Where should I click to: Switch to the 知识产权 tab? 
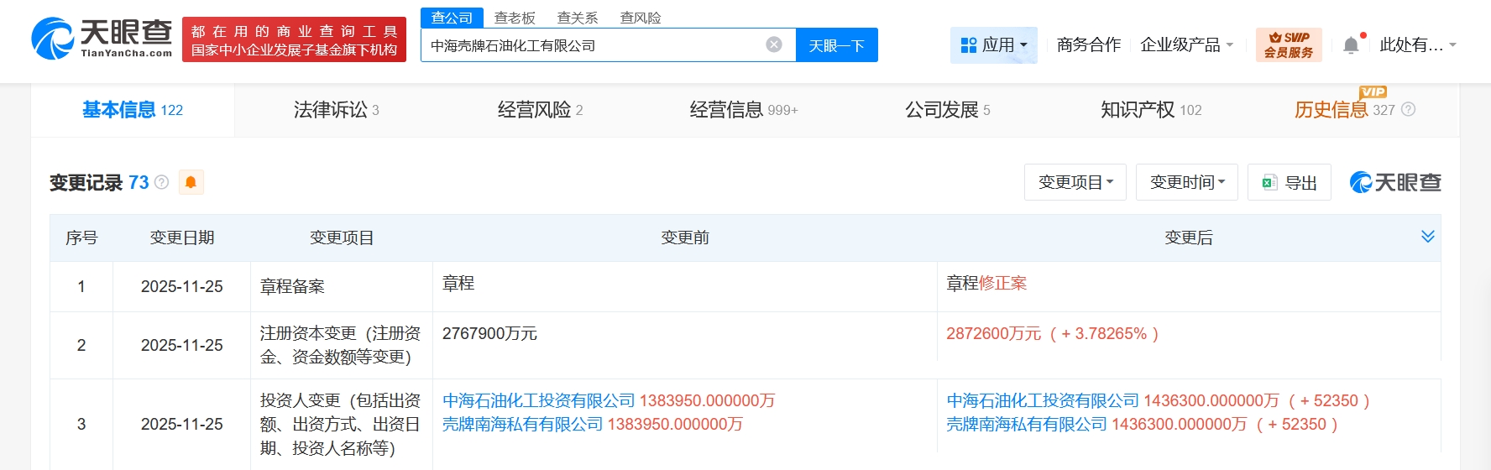pyautogui.click(x=1150, y=110)
